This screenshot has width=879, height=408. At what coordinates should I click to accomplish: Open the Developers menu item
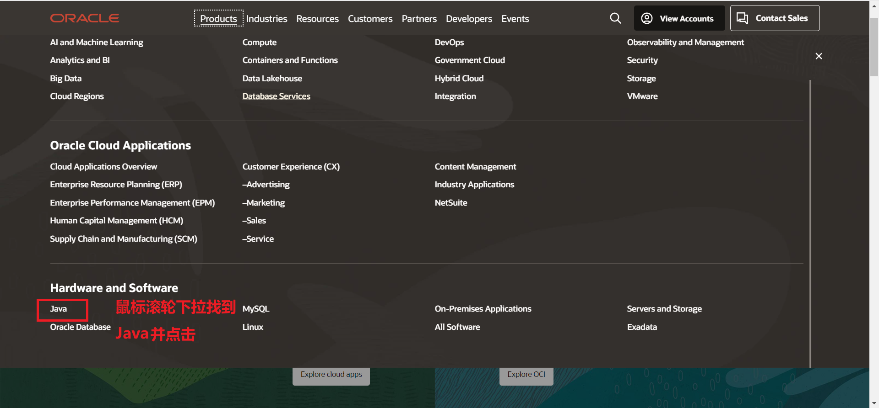(469, 19)
